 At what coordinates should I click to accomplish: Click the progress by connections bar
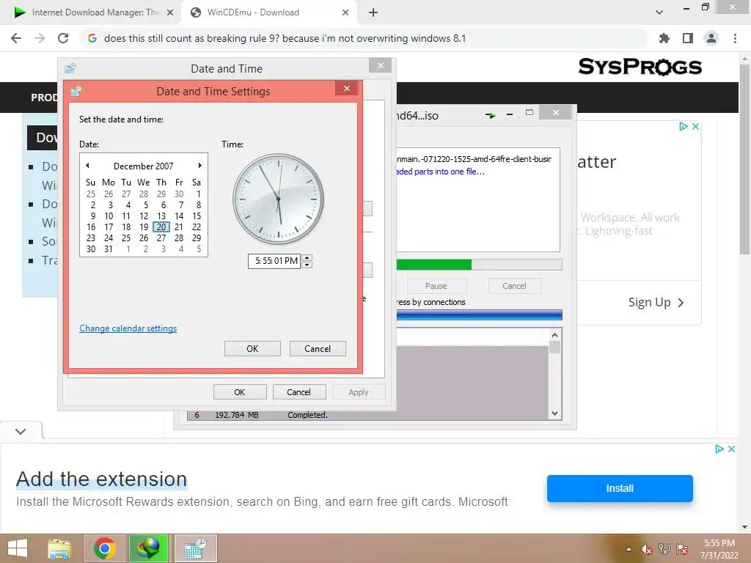(x=479, y=314)
